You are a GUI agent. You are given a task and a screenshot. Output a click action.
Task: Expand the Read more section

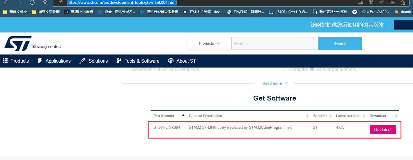pyautogui.click(x=275, y=83)
